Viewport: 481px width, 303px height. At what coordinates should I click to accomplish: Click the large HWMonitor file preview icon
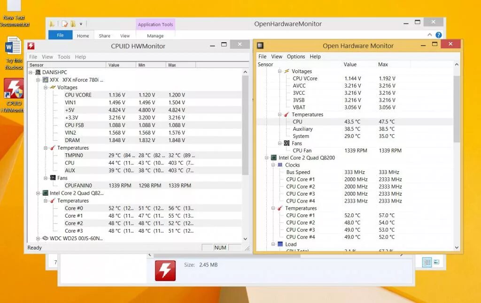(x=165, y=271)
